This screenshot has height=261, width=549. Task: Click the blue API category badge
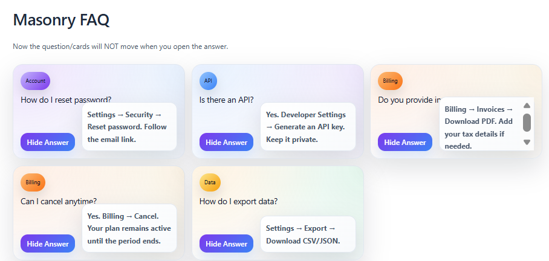pos(208,81)
